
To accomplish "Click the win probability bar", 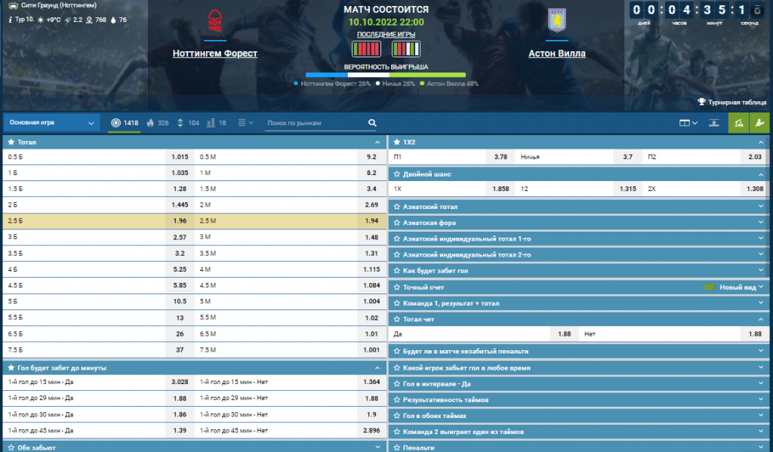I will [x=385, y=75].
